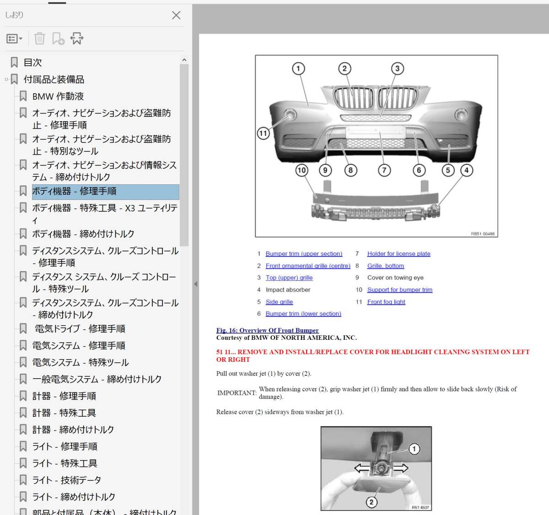Click bookmark icon beside 計器 - 特殊工具
549x515 pixels.
coord(23,413)
